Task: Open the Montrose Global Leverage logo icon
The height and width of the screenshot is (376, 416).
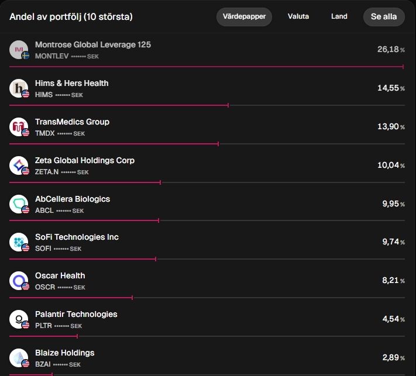Action: (19, 50)
